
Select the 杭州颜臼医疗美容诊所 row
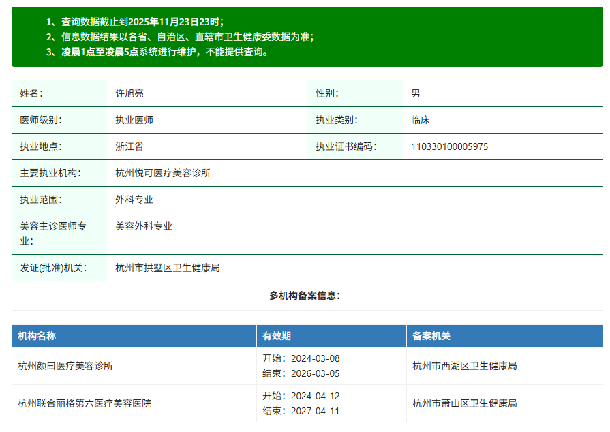(65, 366)
